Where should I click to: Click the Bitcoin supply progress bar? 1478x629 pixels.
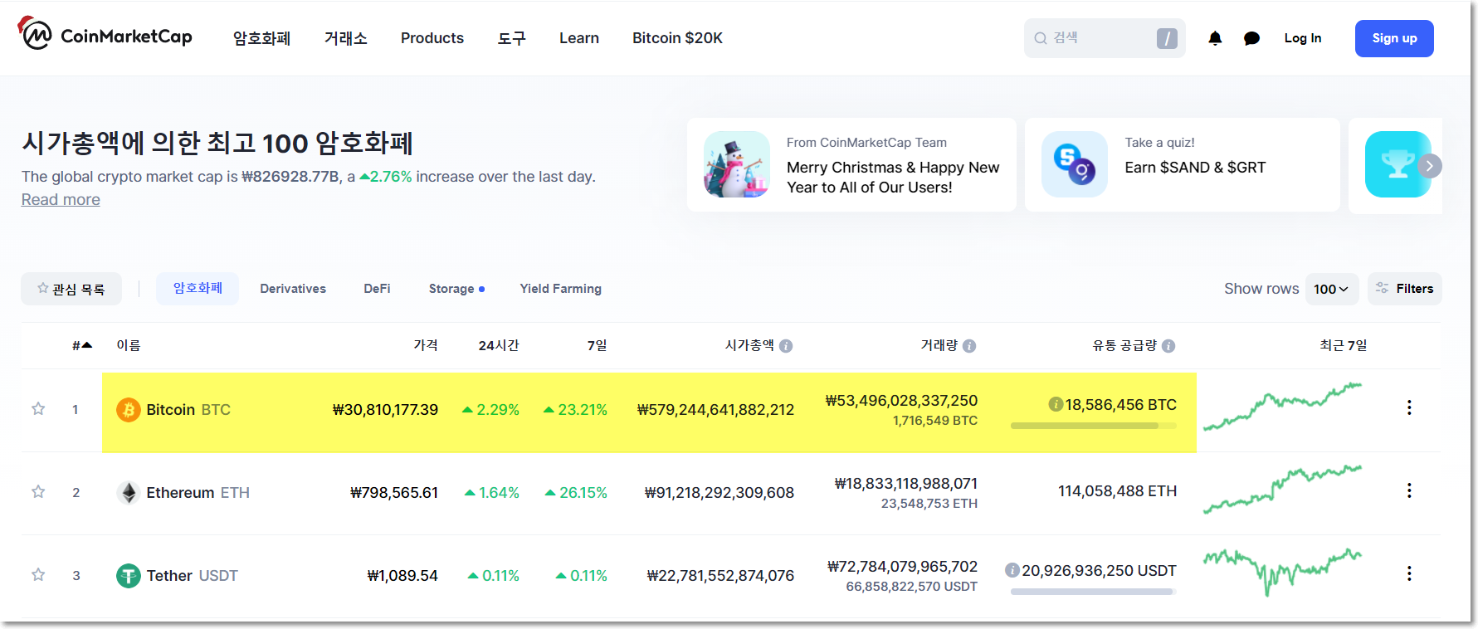click(1093, 426)
